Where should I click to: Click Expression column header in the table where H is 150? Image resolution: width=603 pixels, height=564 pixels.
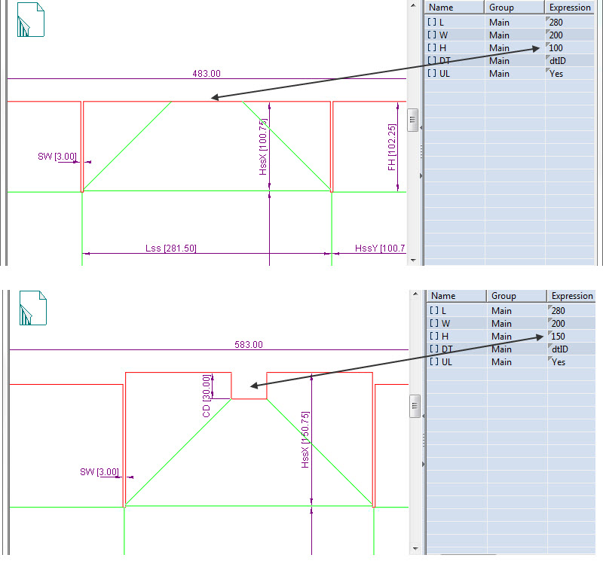click(571, 296)
